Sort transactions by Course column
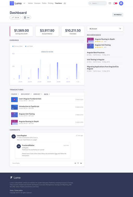This screenshot has width=133, height=197. coord(15,94)
